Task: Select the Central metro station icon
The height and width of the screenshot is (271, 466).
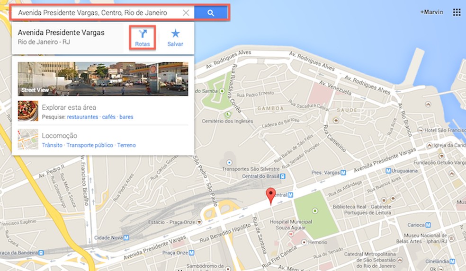Action: [x=290, y=195]
